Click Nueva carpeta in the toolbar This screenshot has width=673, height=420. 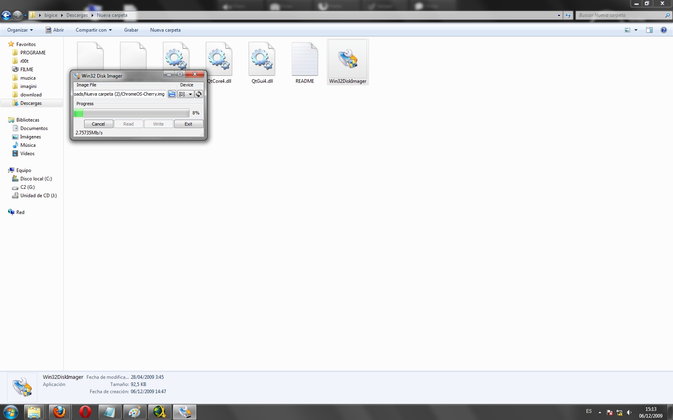165,30
